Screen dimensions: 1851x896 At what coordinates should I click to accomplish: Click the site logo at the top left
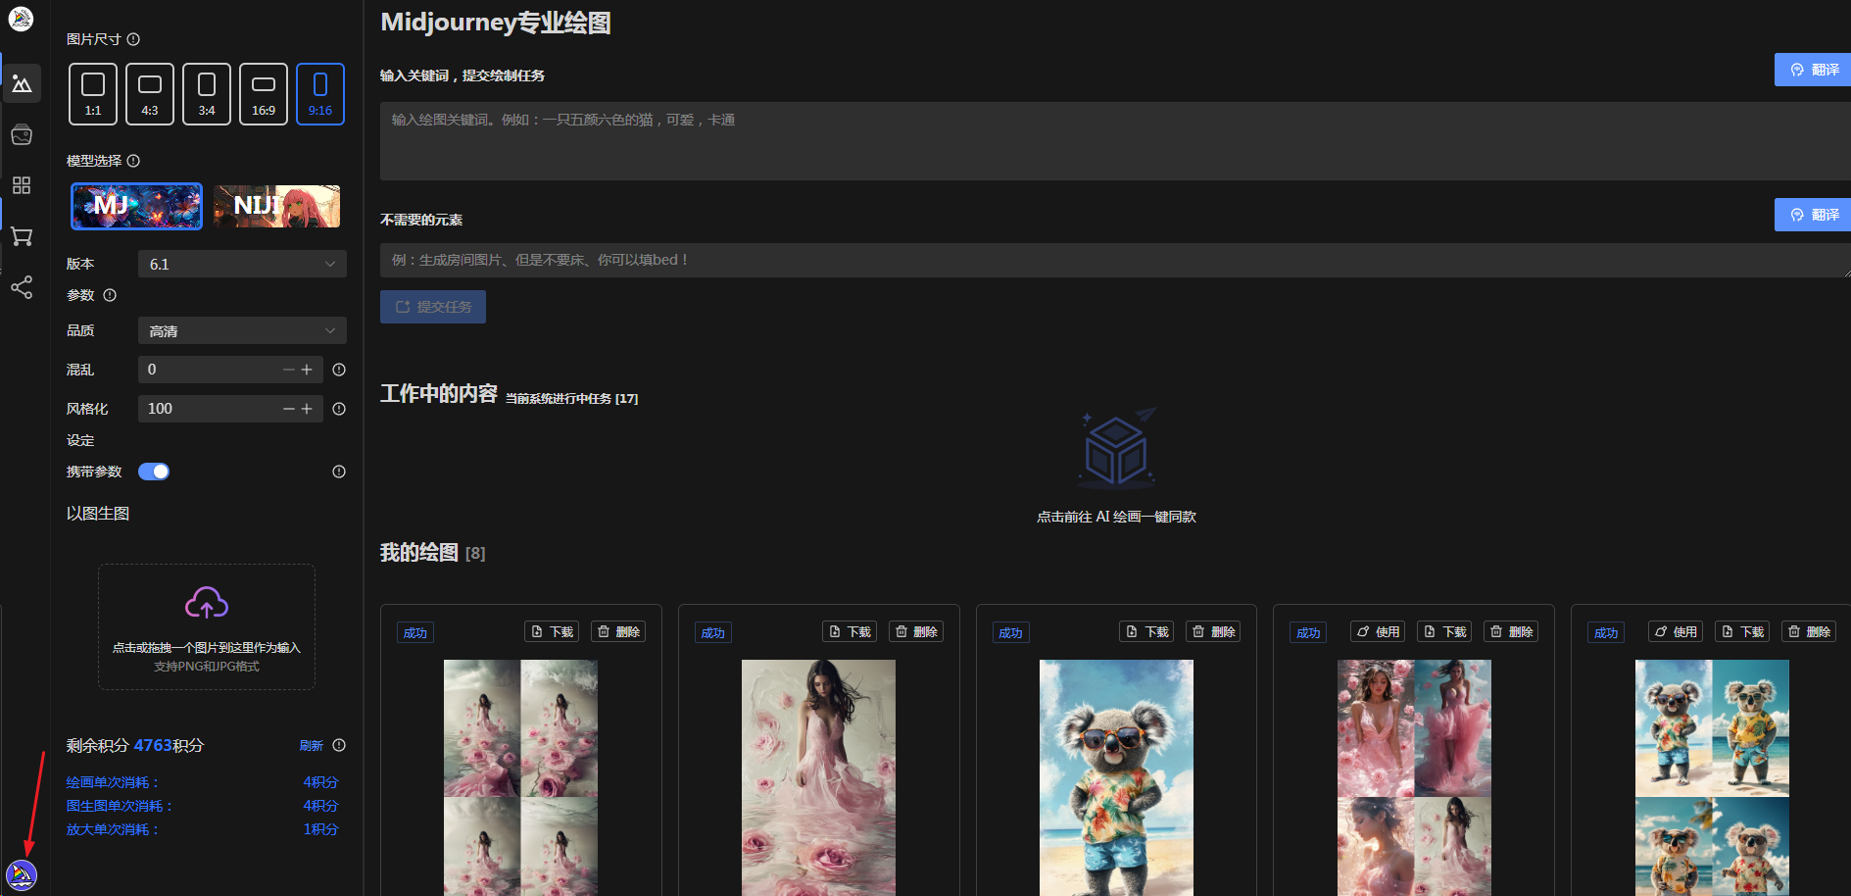(x=21, y=19)
